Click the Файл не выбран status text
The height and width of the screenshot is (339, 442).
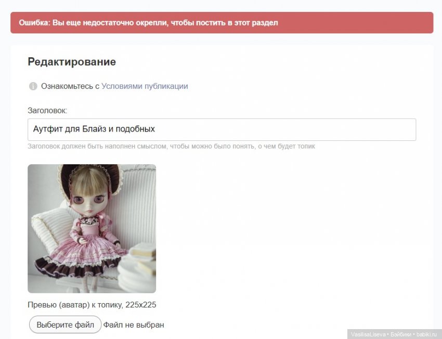click(134, 325)
